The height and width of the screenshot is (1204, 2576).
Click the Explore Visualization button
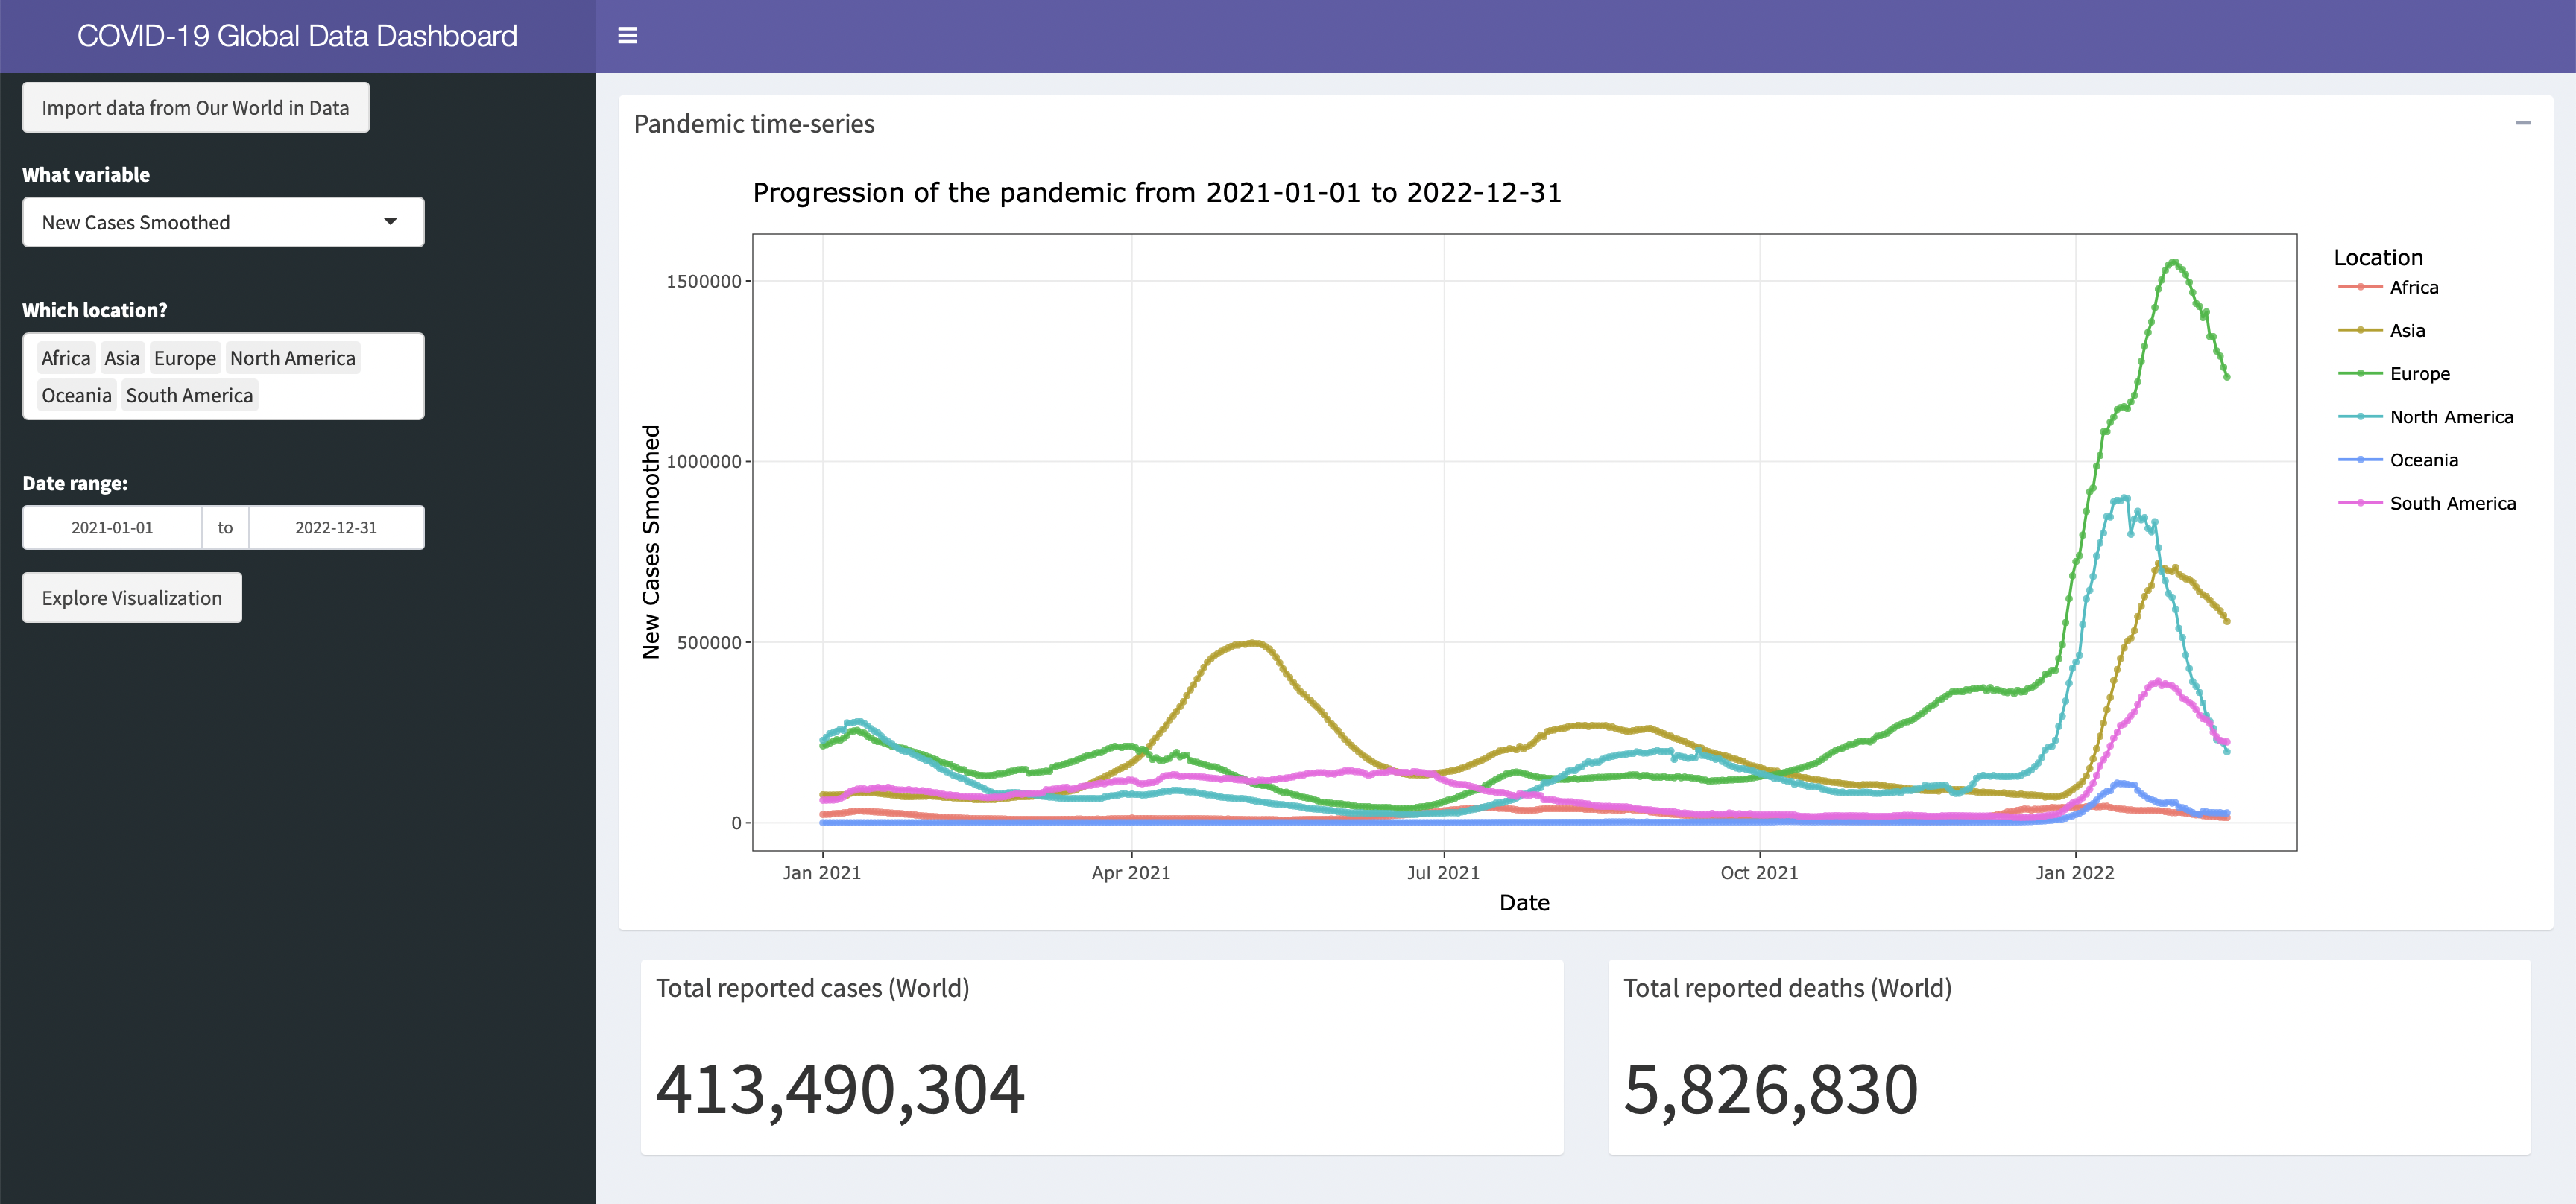point(132,598)
